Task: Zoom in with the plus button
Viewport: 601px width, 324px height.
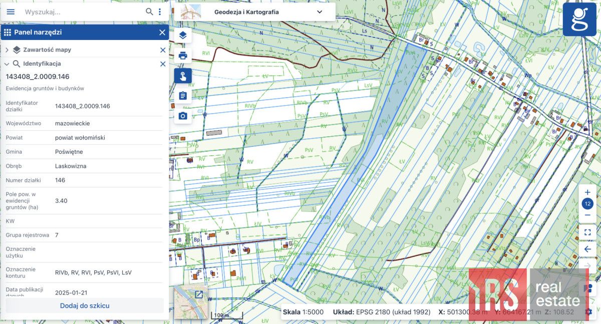Action: 587,192
